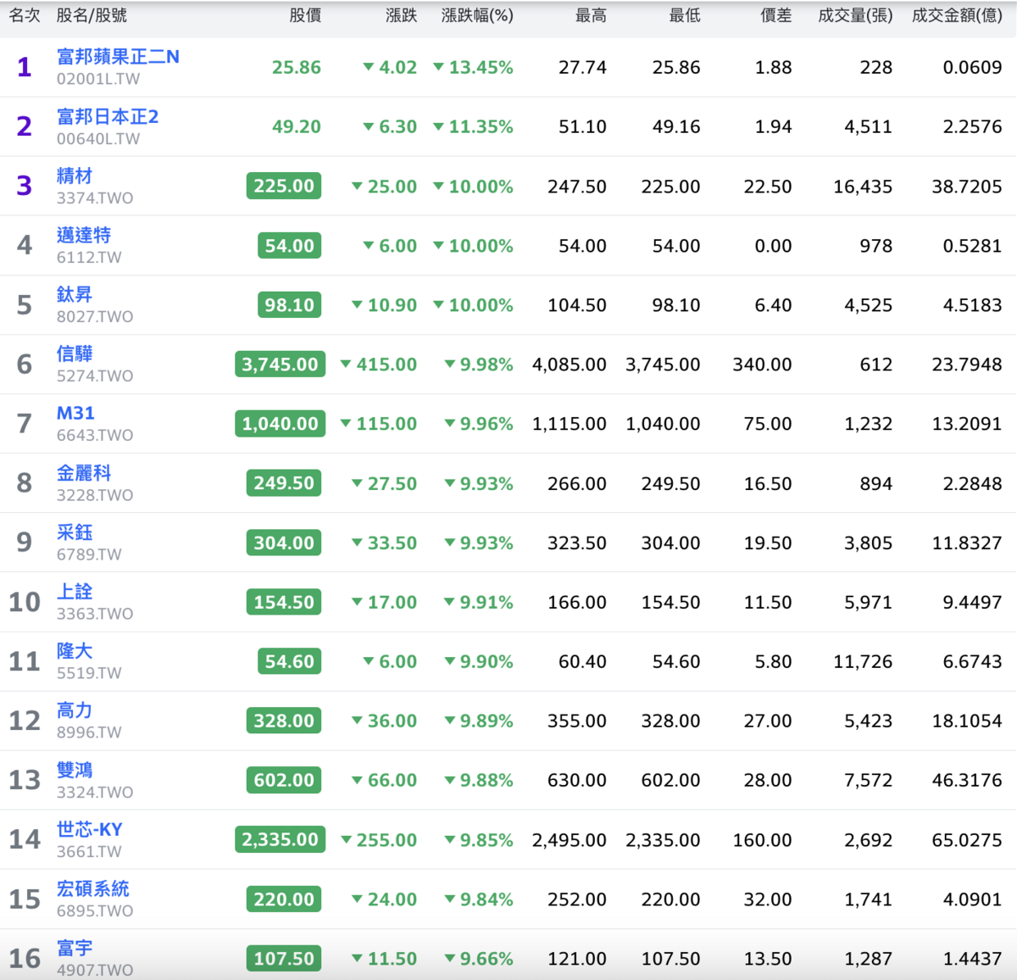This screenshot has width=1017, height=980.
Task: Open stock link 精材
Action: tap(75, 175)
